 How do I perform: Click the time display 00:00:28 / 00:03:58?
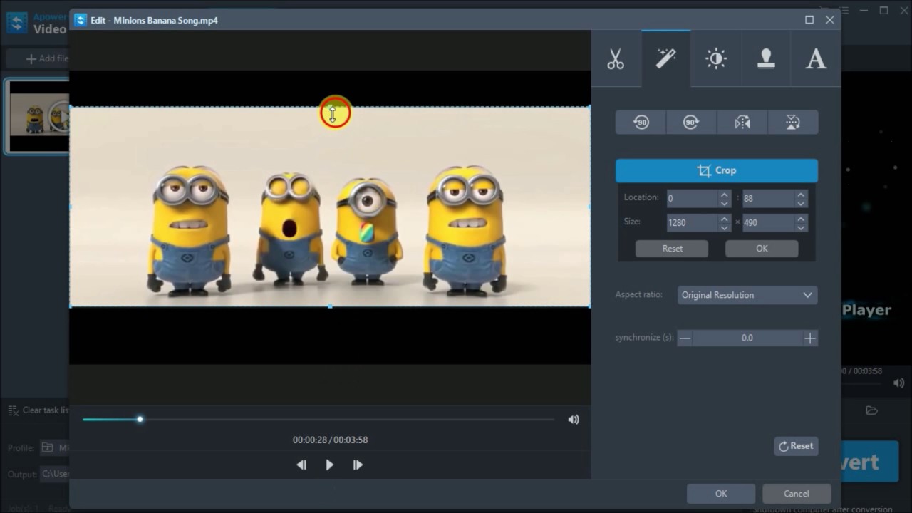[x=330, y=440]
